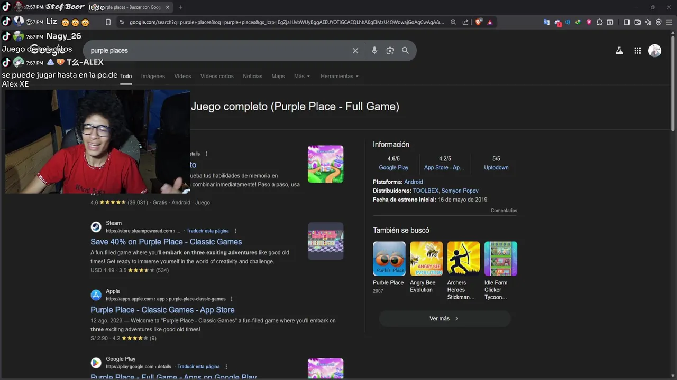The height and width of the screenshot is (380, 677).
Task: Open Brave VPN shield icon
Action: click(x=658, y=22)
